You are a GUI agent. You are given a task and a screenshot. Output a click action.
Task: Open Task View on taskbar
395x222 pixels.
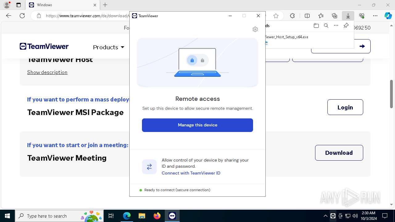[111, 216]
